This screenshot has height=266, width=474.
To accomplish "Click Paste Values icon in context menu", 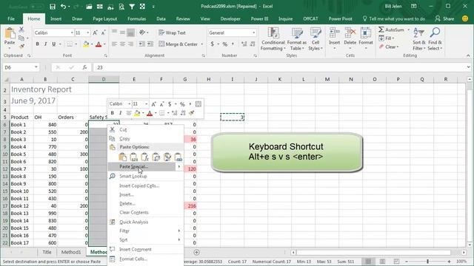I will click(133, 157).
